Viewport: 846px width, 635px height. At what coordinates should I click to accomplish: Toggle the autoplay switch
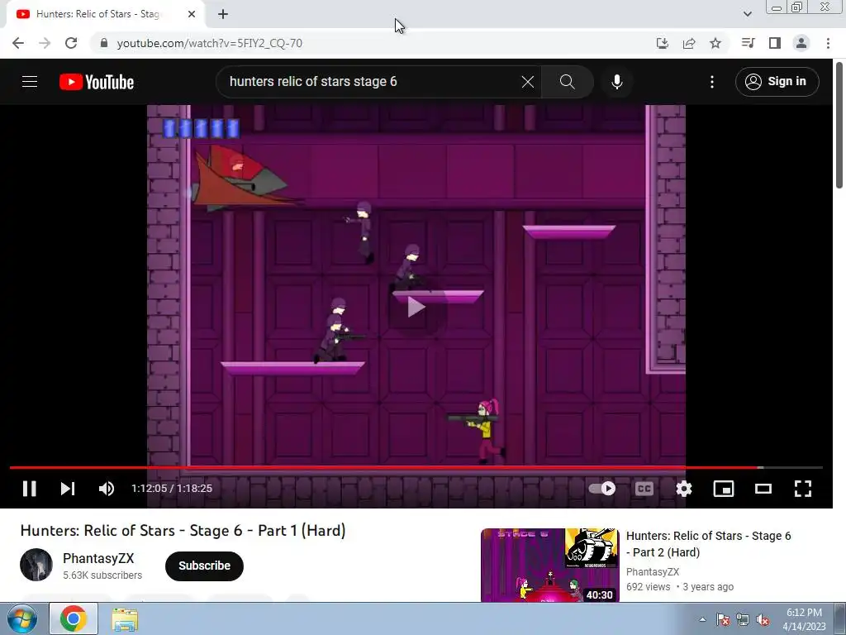point(602,489)
